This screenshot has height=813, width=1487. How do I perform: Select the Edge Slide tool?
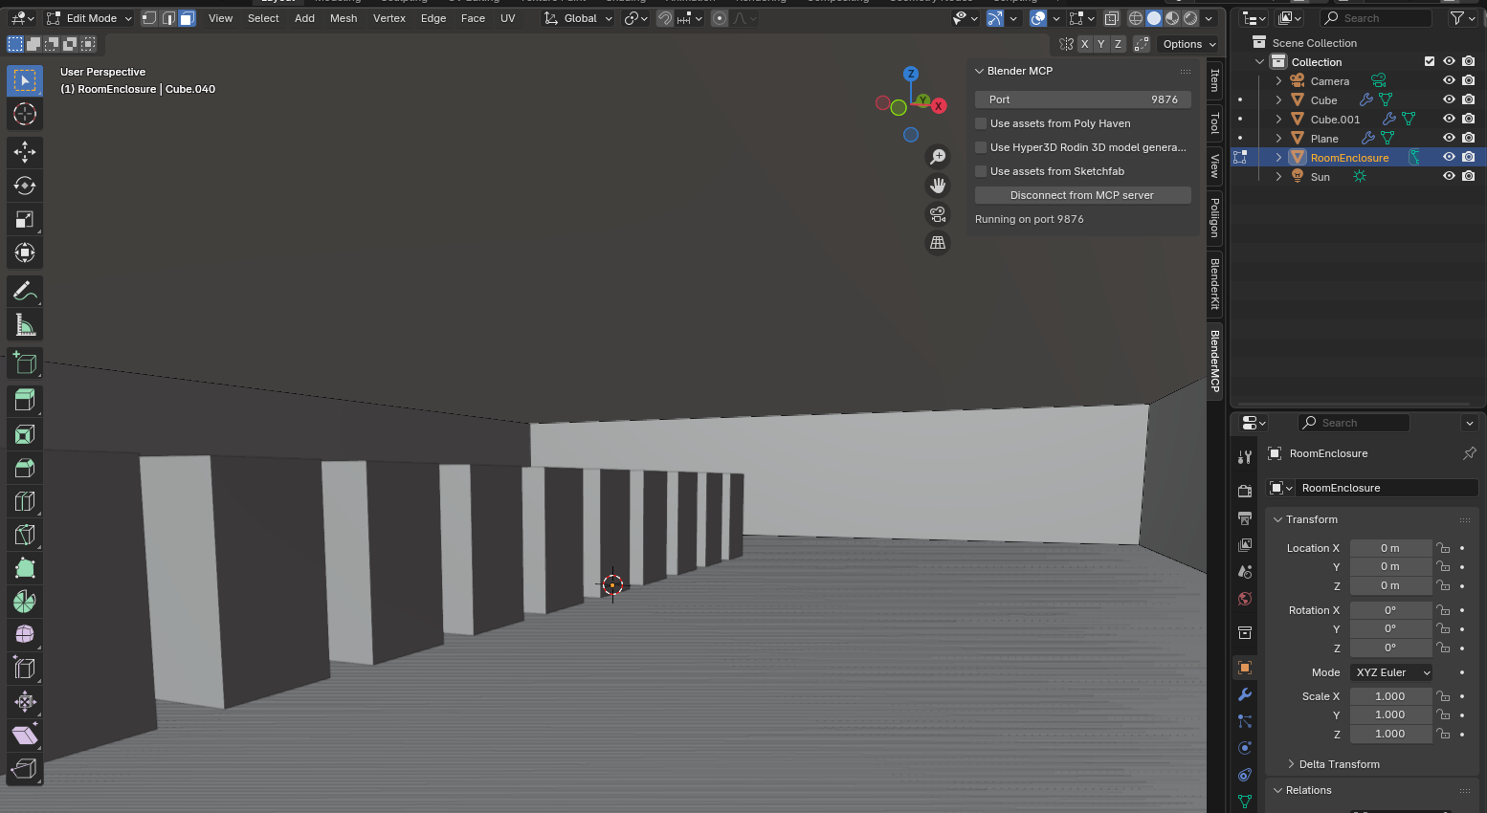coord(25,668)
